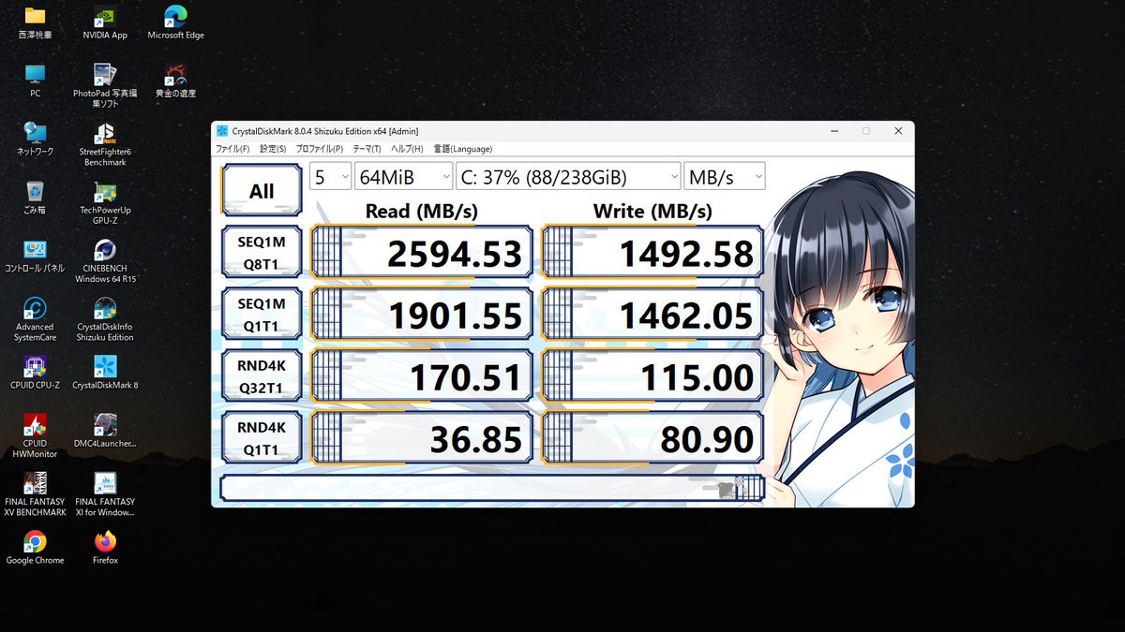
Task: Start the RND4K Q32T1 test
Action: point(262,375)
